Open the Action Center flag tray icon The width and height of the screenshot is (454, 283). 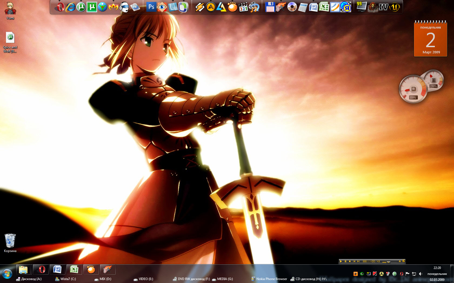pyautogui.click(x=408, y=274)
